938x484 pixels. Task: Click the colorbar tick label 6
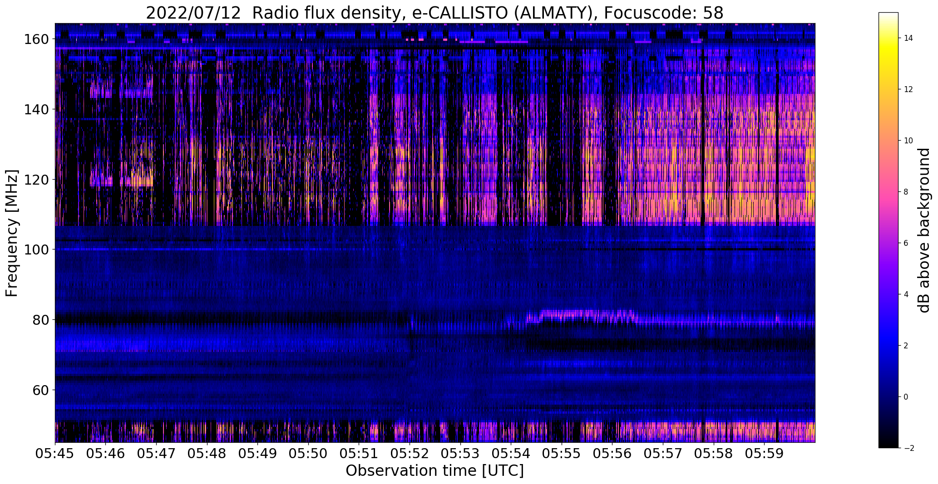[906, 243]
